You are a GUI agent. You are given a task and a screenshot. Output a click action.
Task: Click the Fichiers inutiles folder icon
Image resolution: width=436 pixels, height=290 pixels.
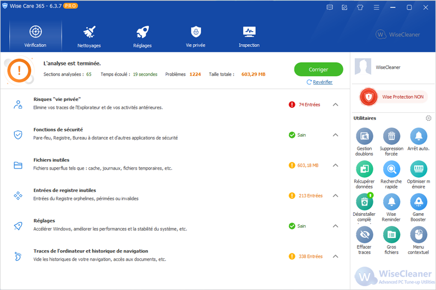[x=18, y=165]
